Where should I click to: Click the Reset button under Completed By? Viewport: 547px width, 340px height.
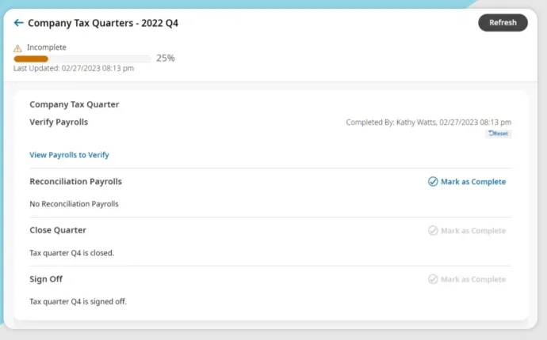(499, 134)
